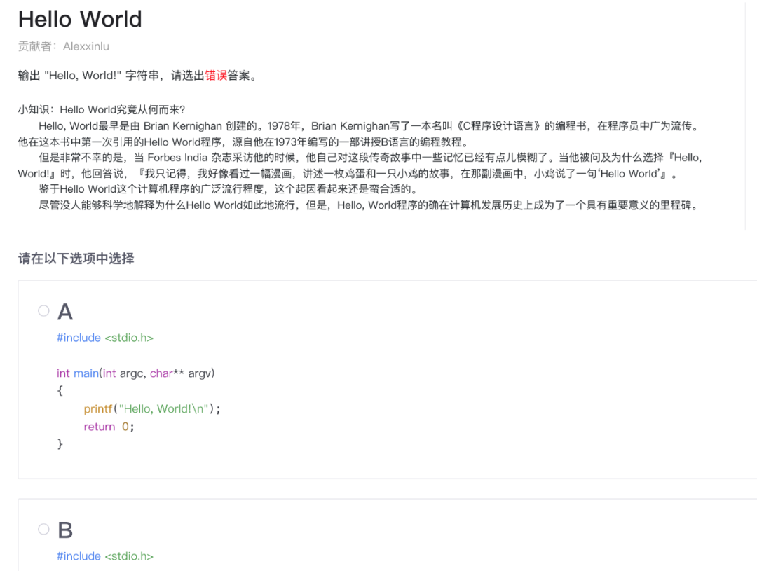757x571 pixels.
Task: Click the 请在以下选项中选择 prompt heading
Action: click(76, 259)
